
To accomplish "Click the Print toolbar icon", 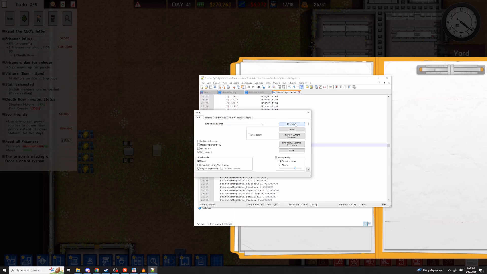I will tap(228, 87).
